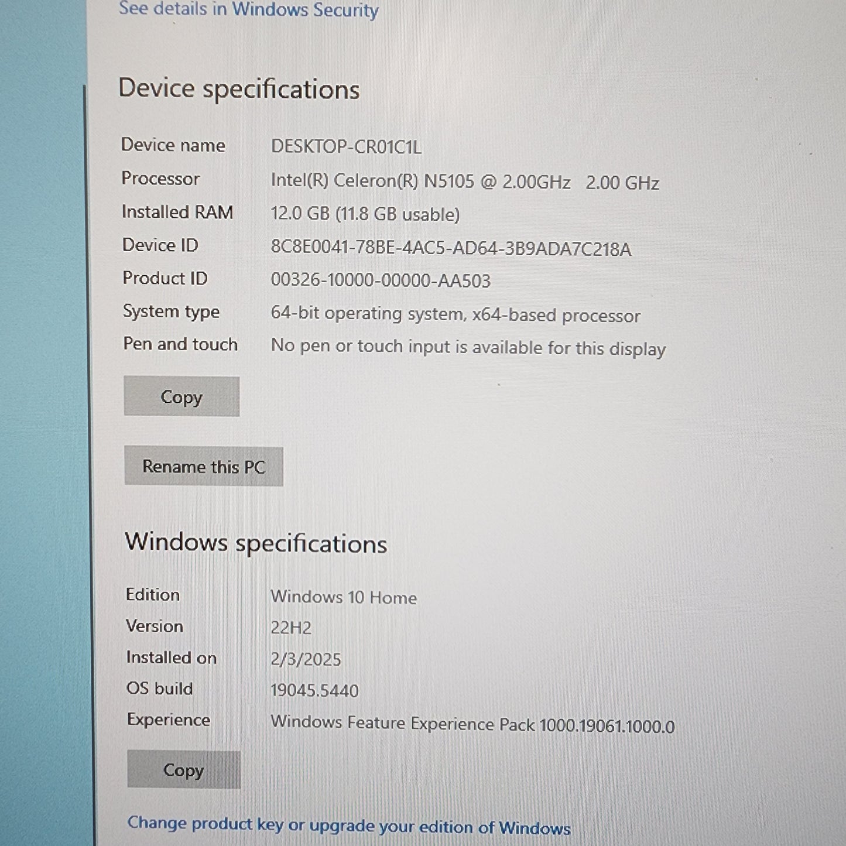Screen dimensions: 846x846
Task: Click the Experience label
Action: (x=169, y=720)
